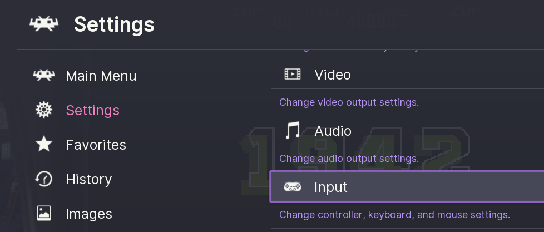The image size is (544, 232).
Task: Click the Audio music note icon
Action: click(x=293, y=131)
